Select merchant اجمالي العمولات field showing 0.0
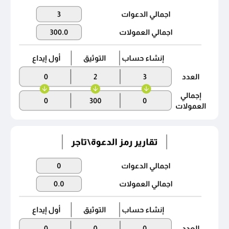This screenshot has width=229, height=229. [59, 184]
